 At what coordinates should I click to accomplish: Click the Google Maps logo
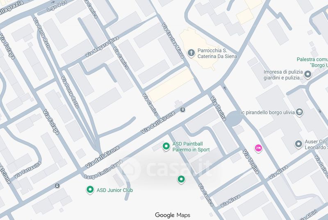point(173,215)
